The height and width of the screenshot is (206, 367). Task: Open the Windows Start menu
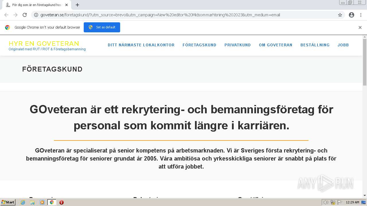click(x=8, y=202)
